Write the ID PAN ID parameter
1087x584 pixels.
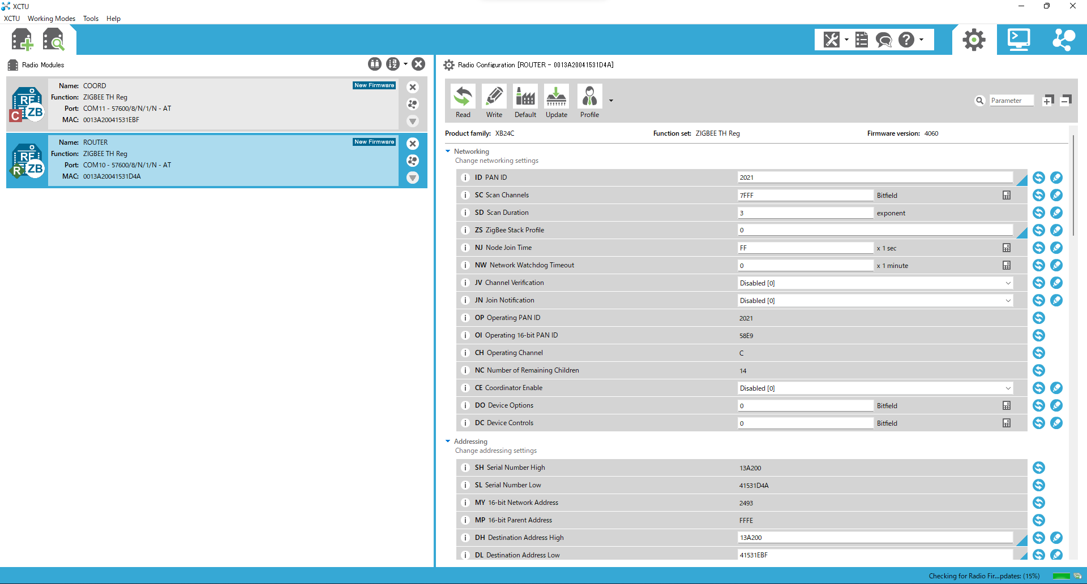[1056, 178]
